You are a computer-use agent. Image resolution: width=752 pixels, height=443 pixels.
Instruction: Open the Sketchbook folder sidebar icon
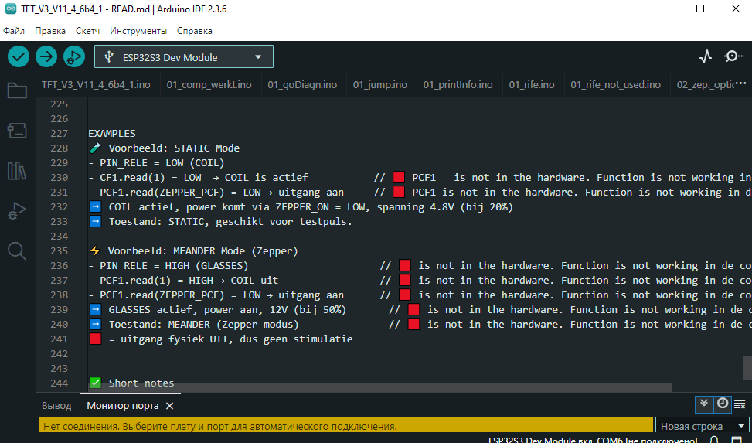[x=17, y=91]
